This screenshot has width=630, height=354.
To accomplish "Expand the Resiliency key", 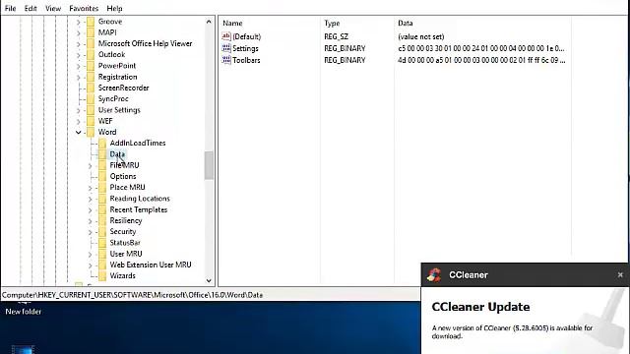I will pyautogui.click(x=90, y=220).
